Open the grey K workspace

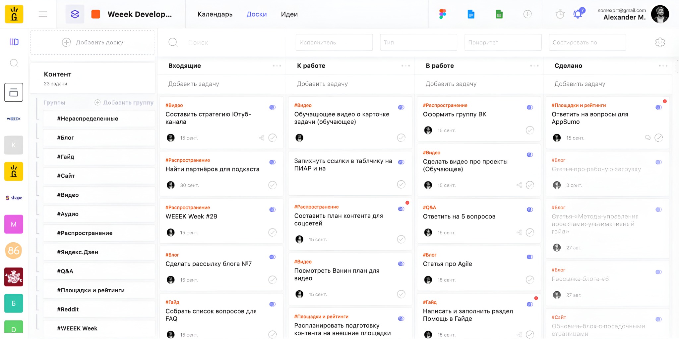(14, 145)
